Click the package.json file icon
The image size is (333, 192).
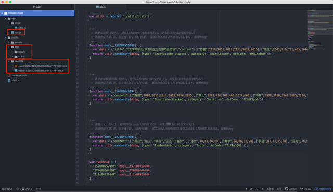(9, 75)
